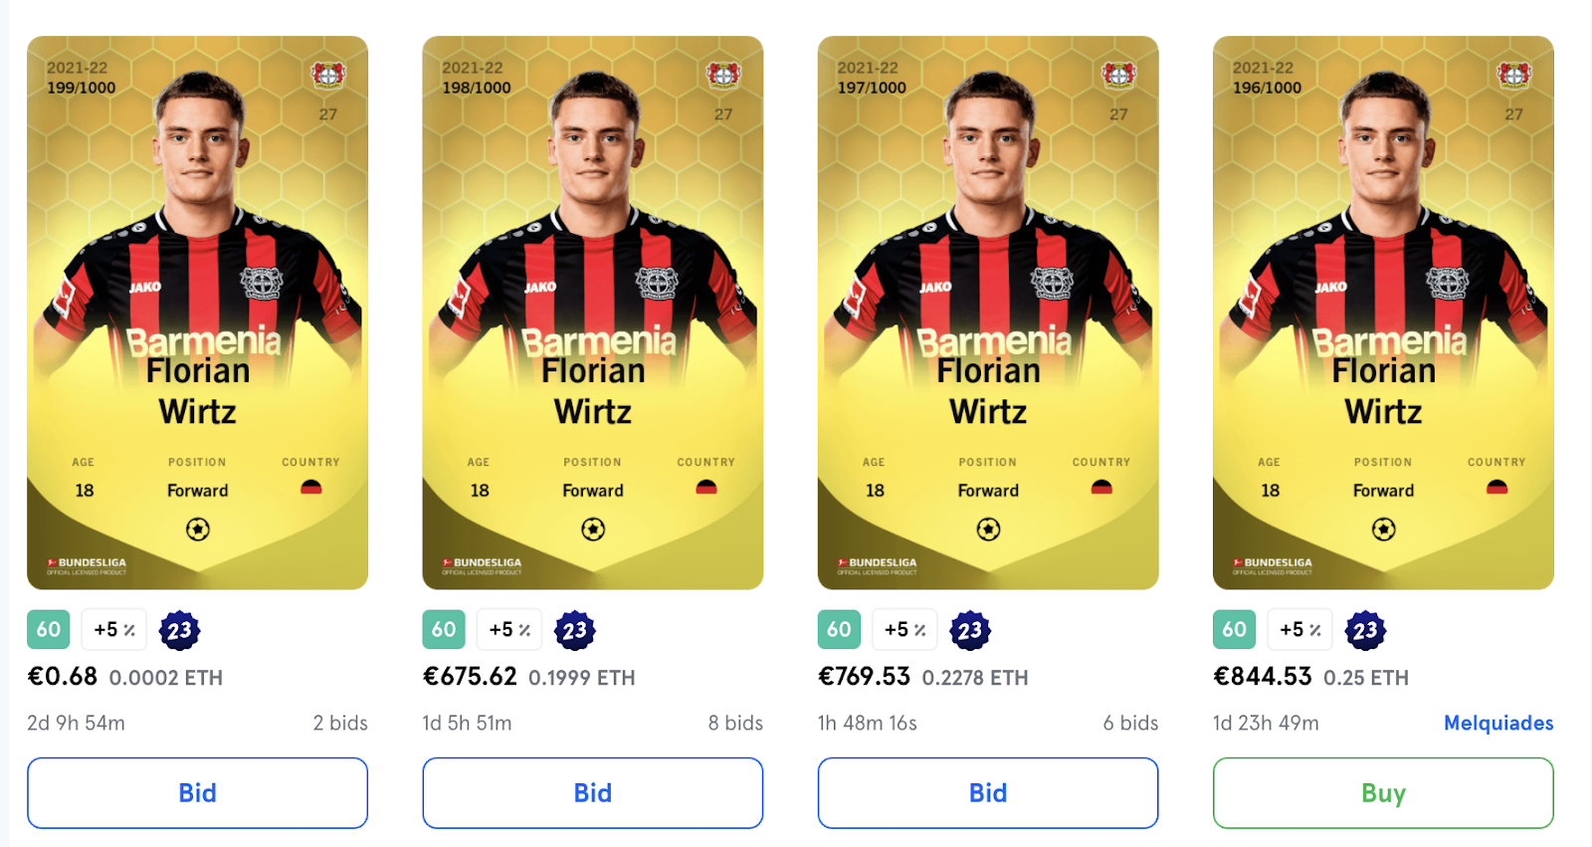Click the Bid button under card 197/1000
This screenshot has height=847, width=1592.
coord(988,793)
